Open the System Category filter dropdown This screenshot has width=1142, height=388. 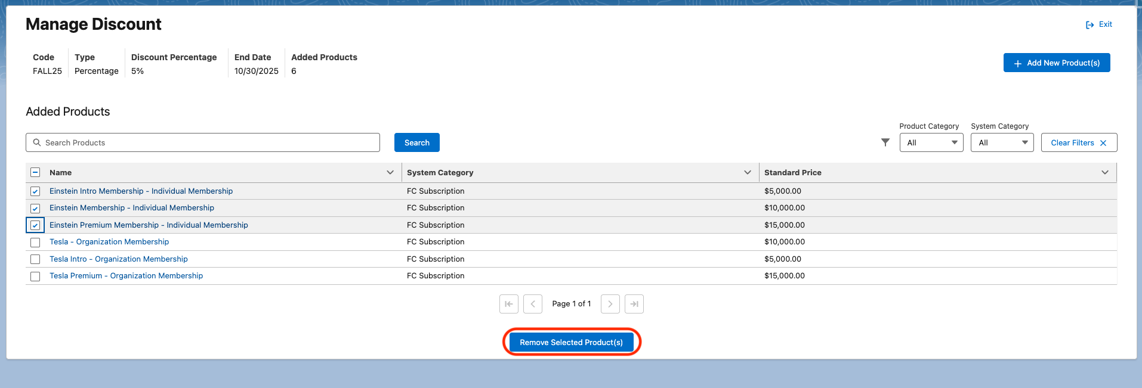click(x=1002, y=142)
